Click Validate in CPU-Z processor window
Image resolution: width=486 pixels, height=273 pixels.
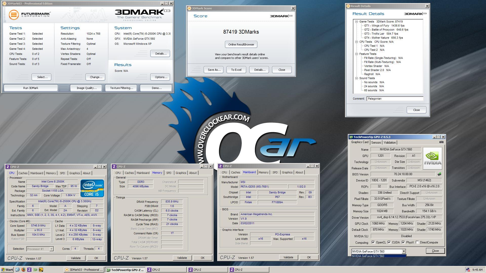76,258
